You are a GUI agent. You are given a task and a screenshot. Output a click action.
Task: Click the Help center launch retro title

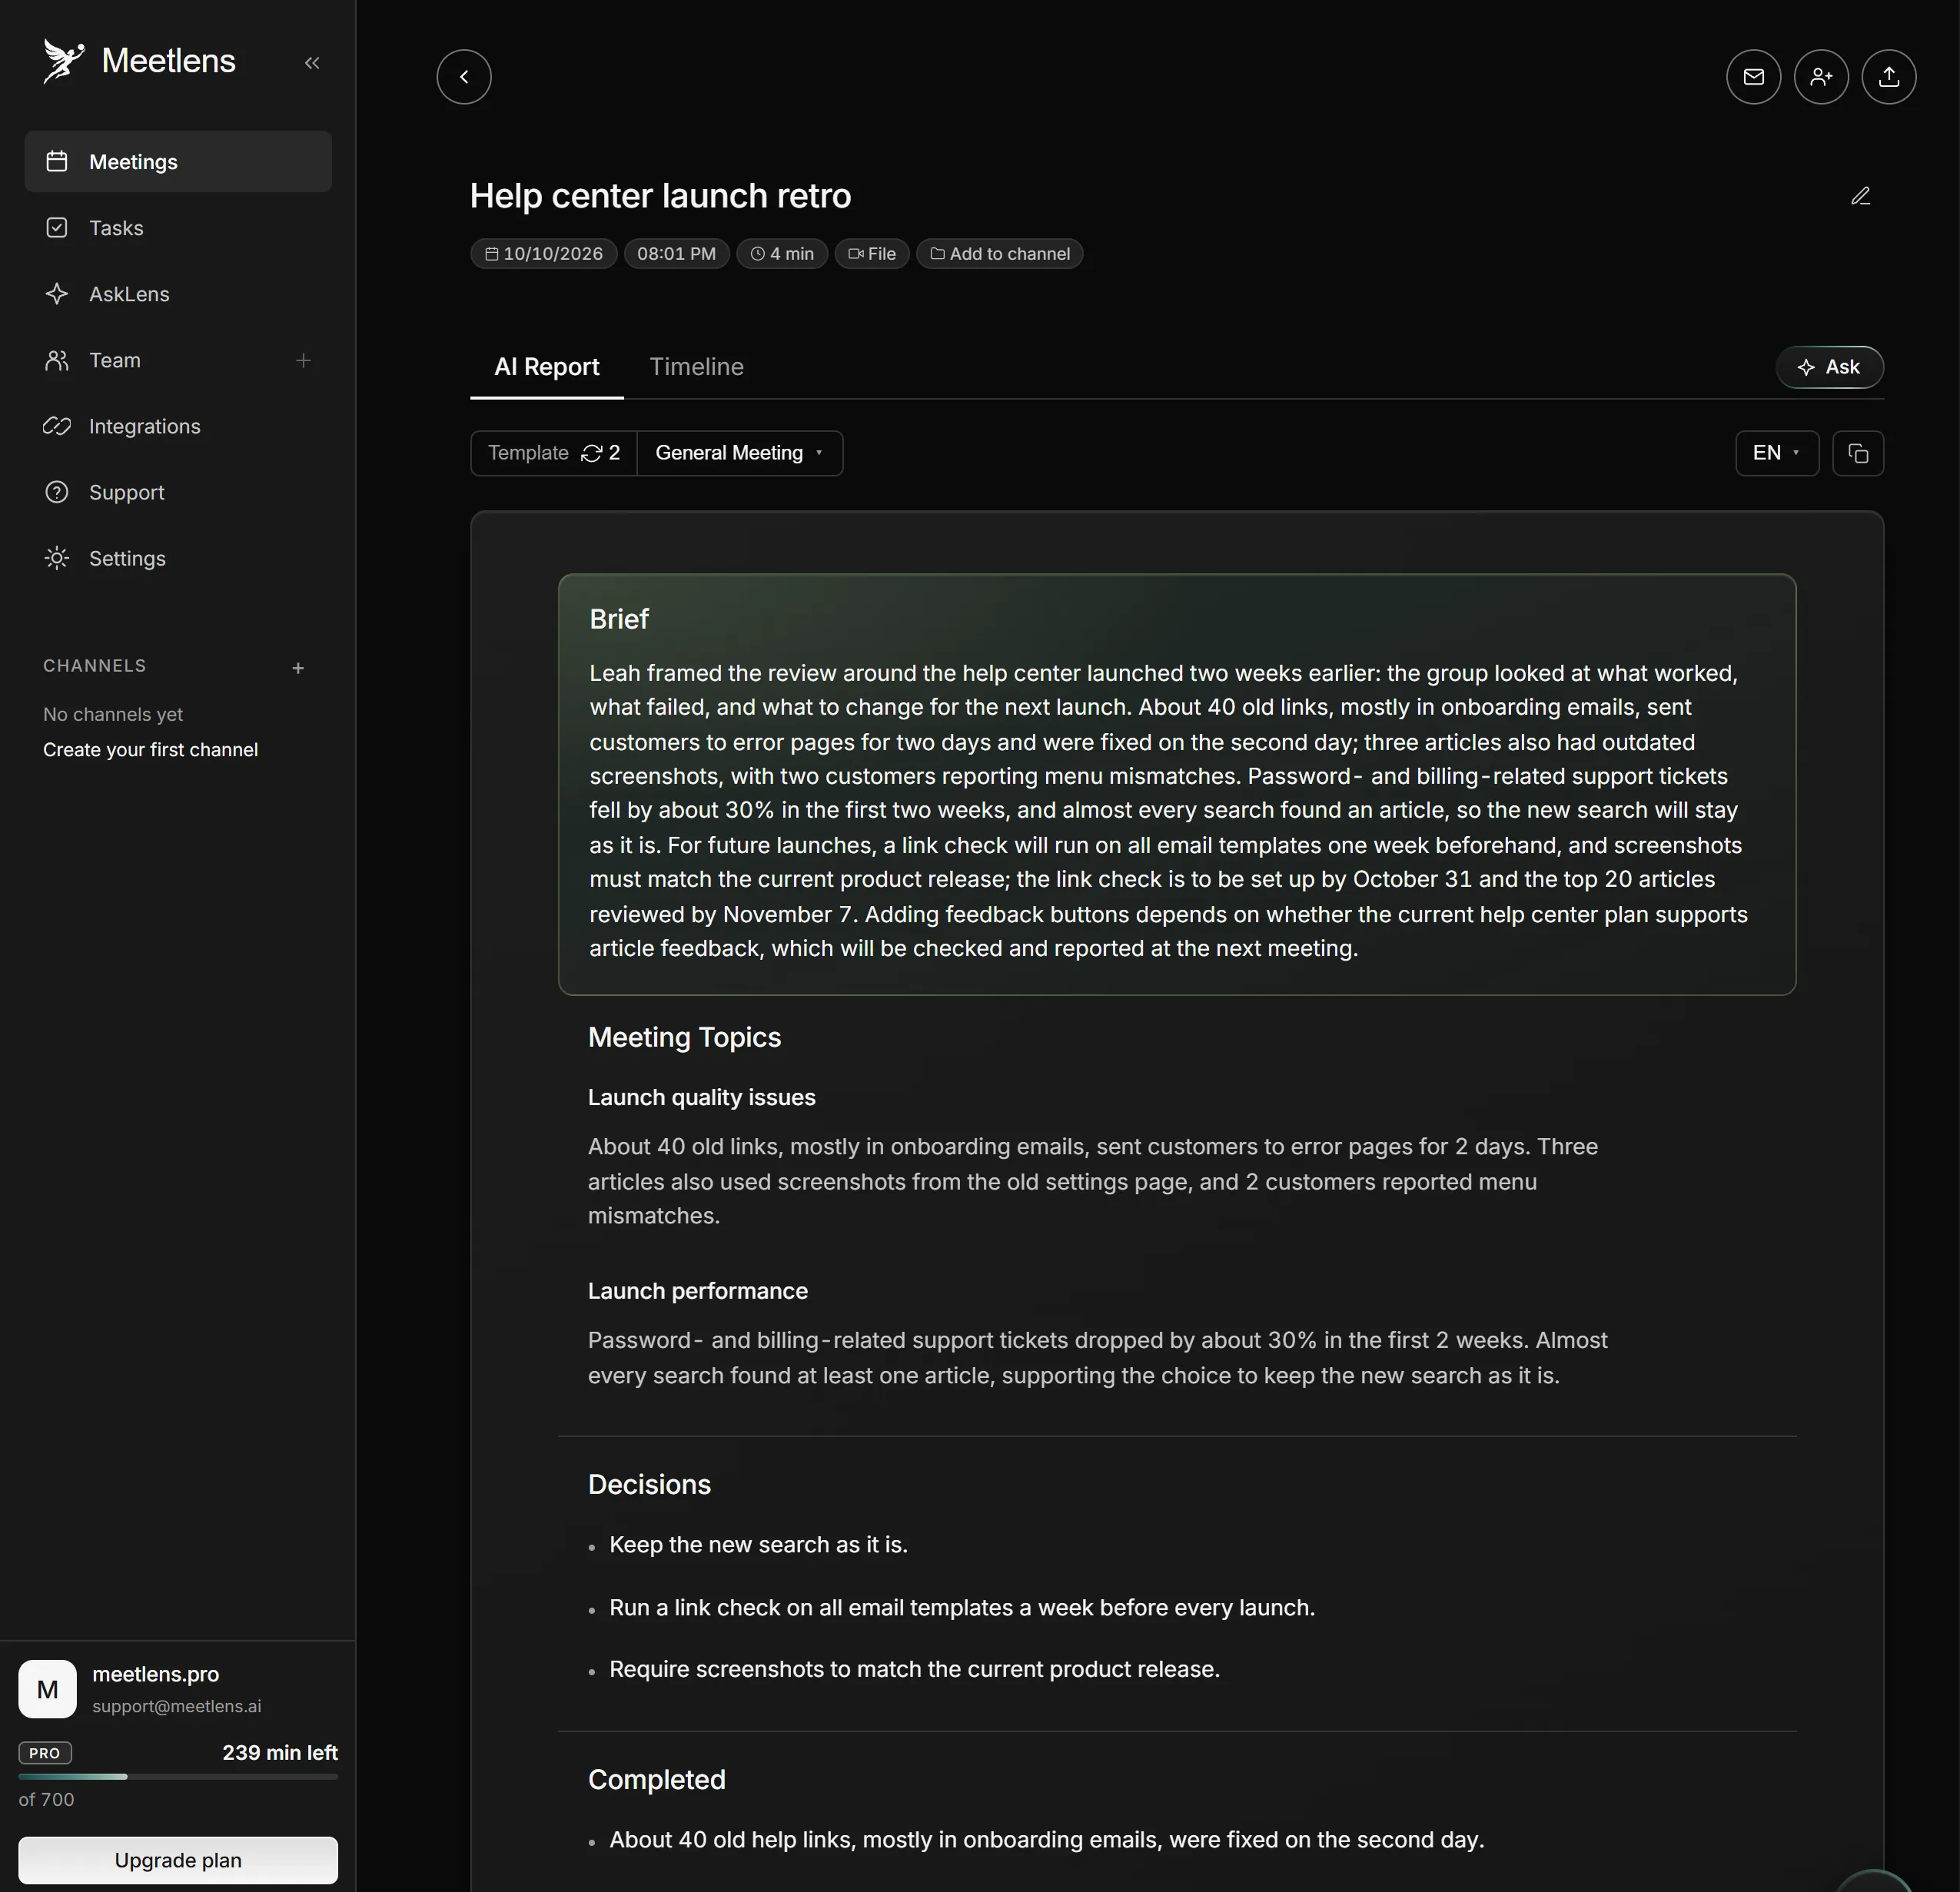661,196
